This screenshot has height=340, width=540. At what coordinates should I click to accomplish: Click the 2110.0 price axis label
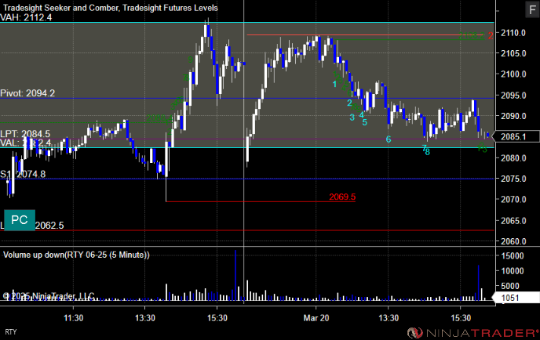click(x=513, y=33)
